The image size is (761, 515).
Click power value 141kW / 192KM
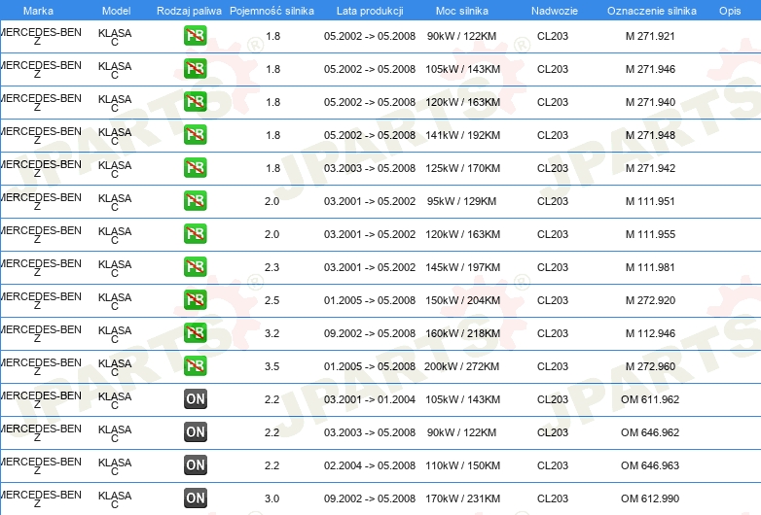pyautogui.click(x=462, y=135)
